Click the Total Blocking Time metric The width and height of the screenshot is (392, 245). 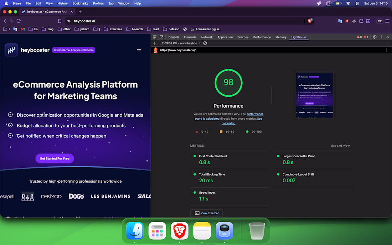point(229,178)
